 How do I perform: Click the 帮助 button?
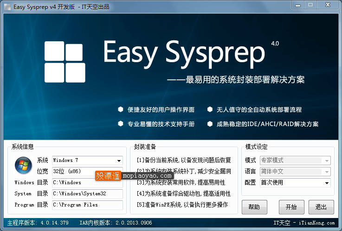[254, 207]
